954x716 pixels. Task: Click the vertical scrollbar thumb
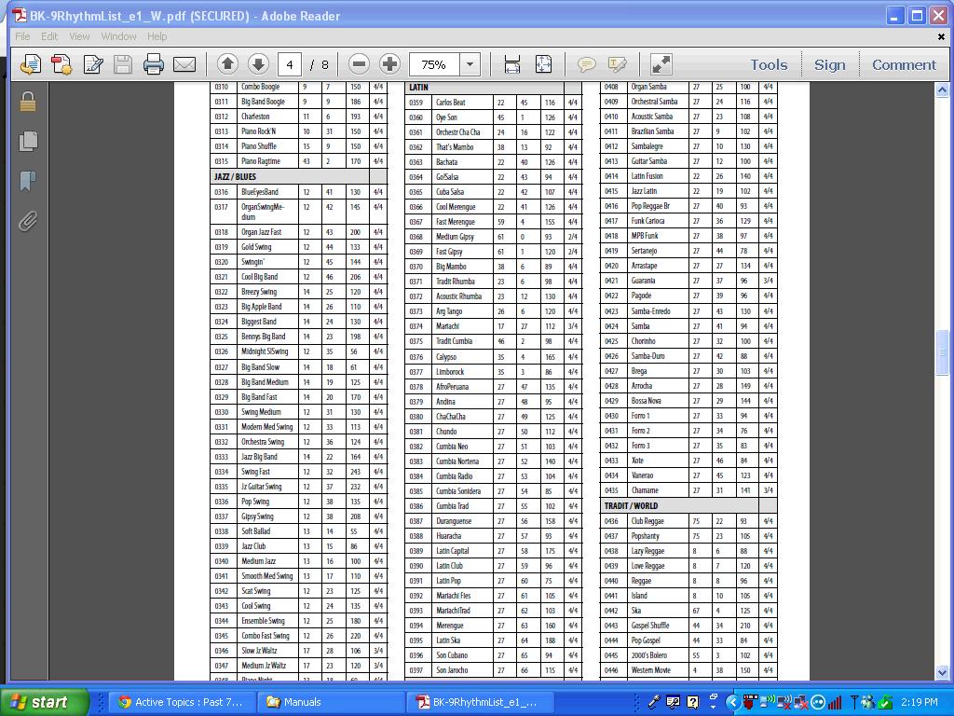click(x=942, y=353)
